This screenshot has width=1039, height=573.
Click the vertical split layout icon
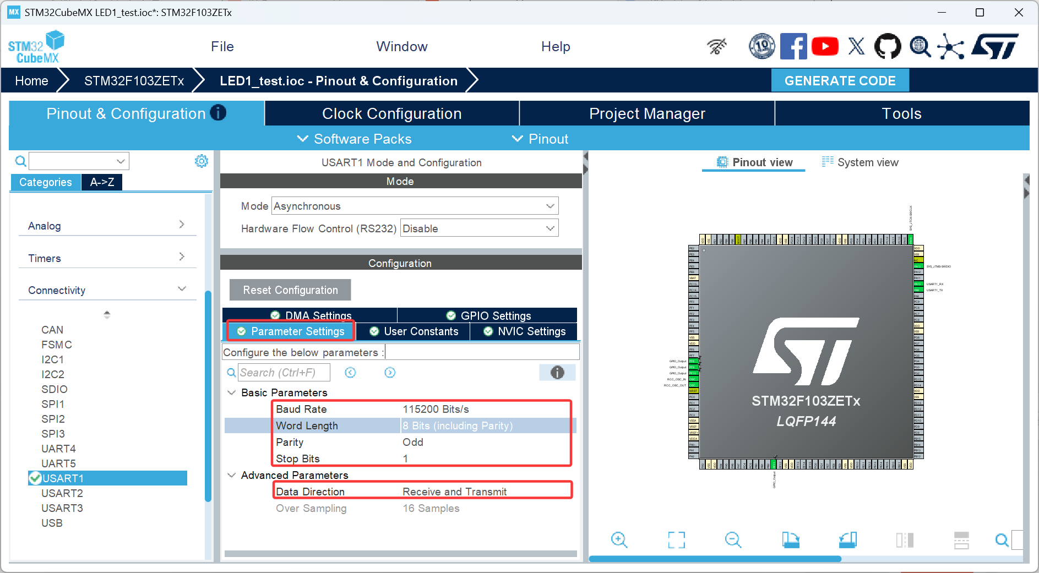(x=905, y=540)
